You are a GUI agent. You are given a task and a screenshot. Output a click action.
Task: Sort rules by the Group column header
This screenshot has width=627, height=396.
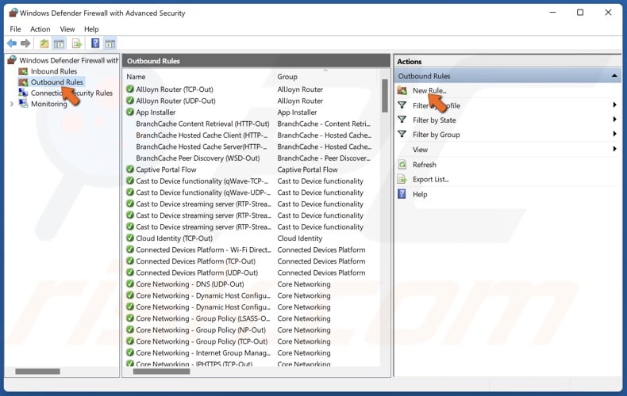click(x=287, y=77)
